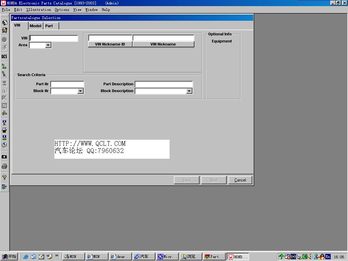Click the VIN Nickname column header

[x=163, y=44]
